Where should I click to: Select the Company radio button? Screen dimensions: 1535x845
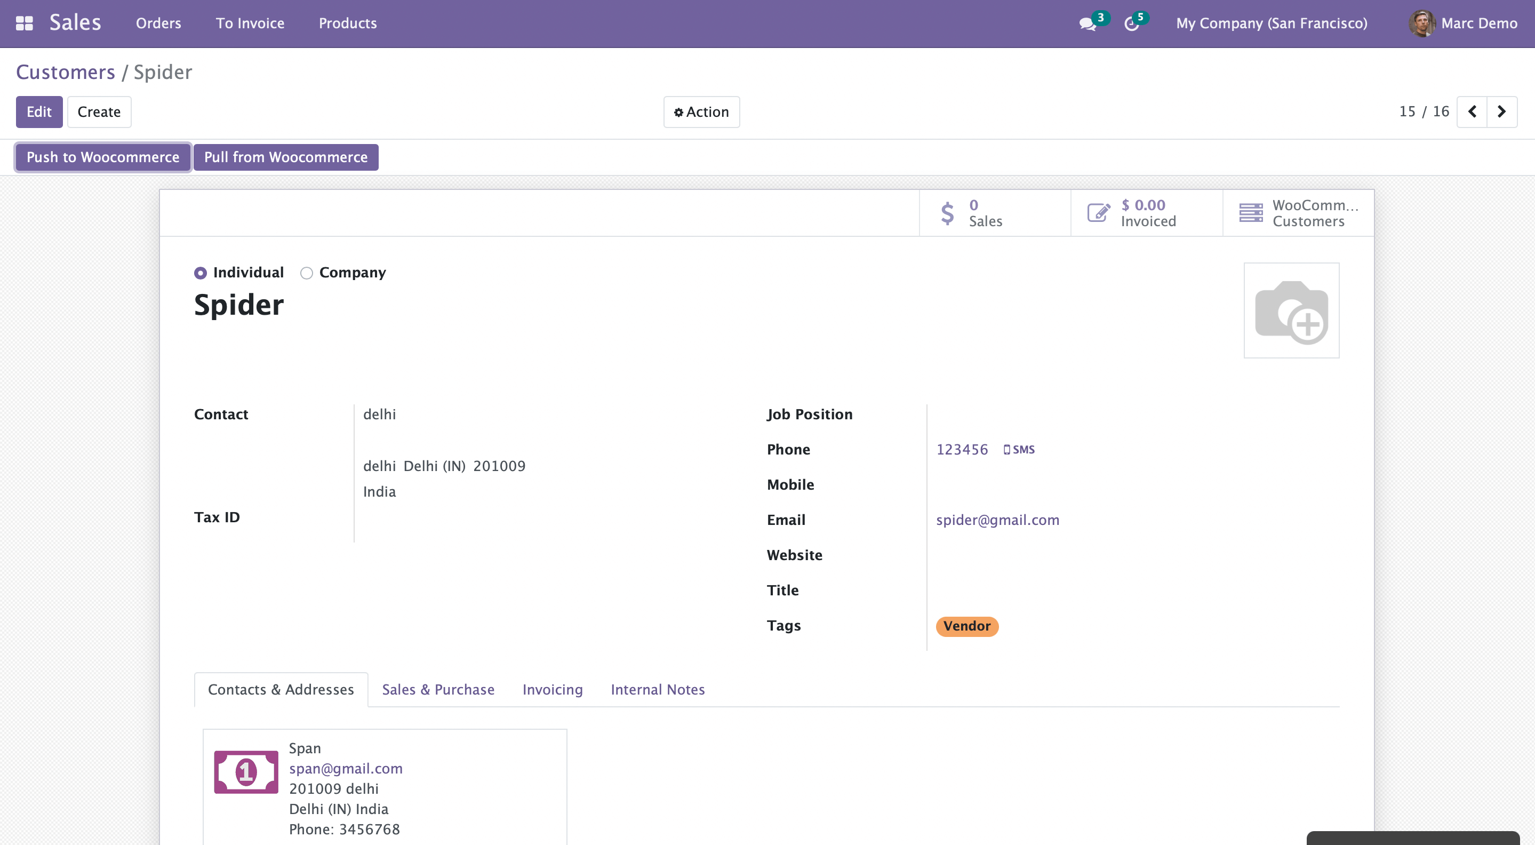tap(306, 273)
